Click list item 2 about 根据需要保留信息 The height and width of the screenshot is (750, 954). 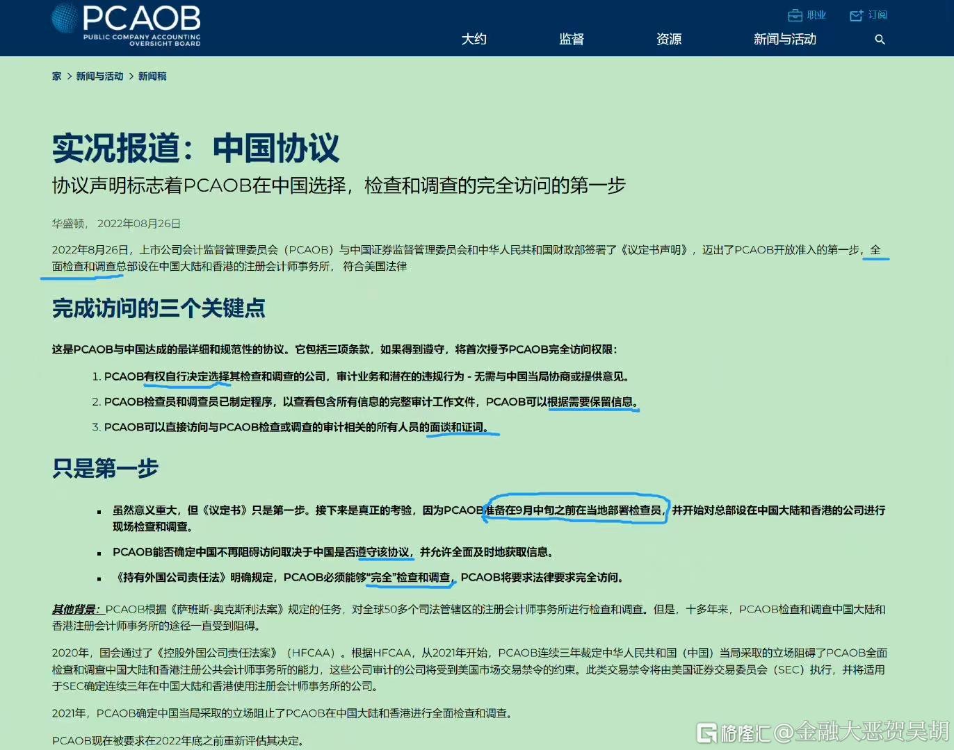click(x=365, y=402)
